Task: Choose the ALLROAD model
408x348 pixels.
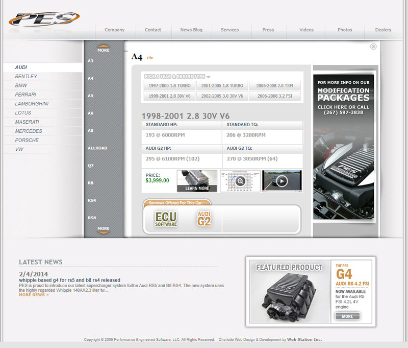Action: 97,148
